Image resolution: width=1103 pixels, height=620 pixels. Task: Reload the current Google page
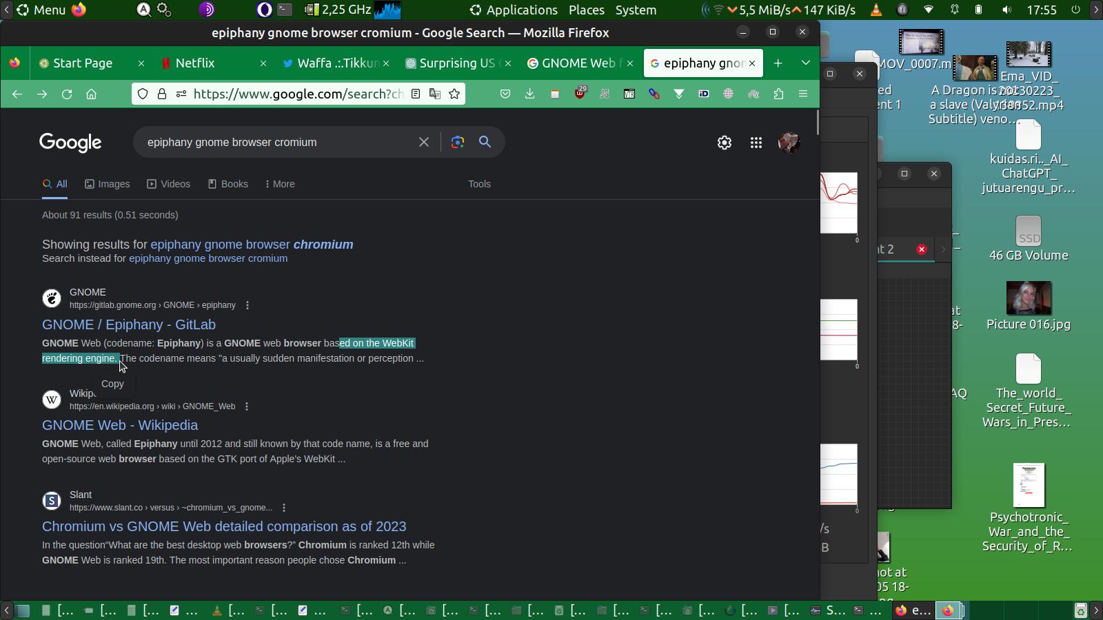point(67,94)
